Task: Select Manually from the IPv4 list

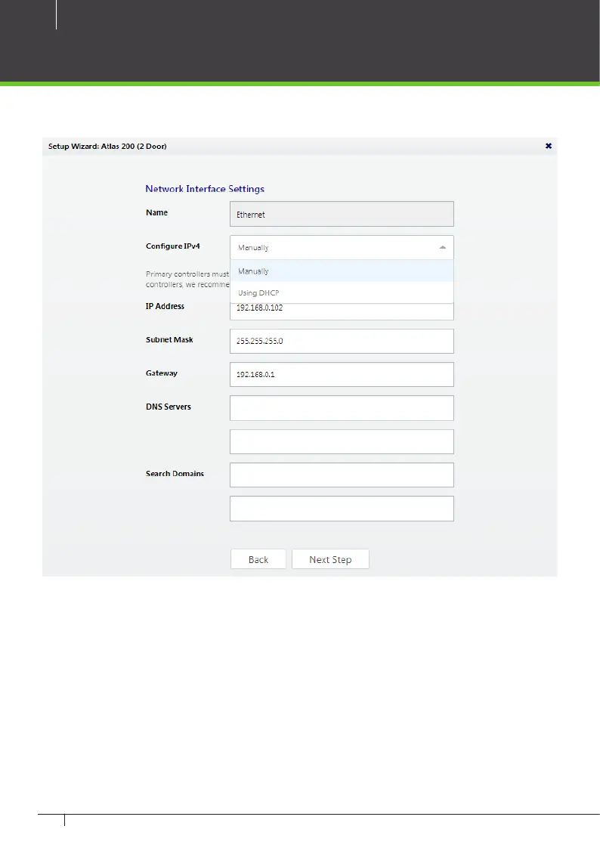Action: coord(342,271)
